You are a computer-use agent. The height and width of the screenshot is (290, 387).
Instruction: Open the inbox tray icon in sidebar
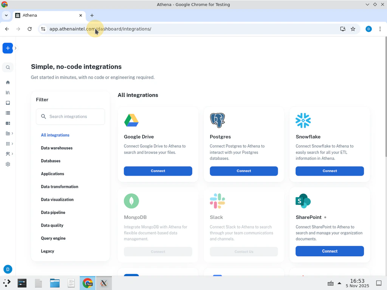coord(8,103)
